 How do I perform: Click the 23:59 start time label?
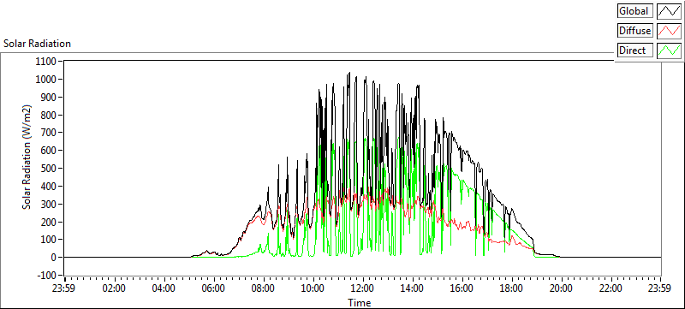64,288
